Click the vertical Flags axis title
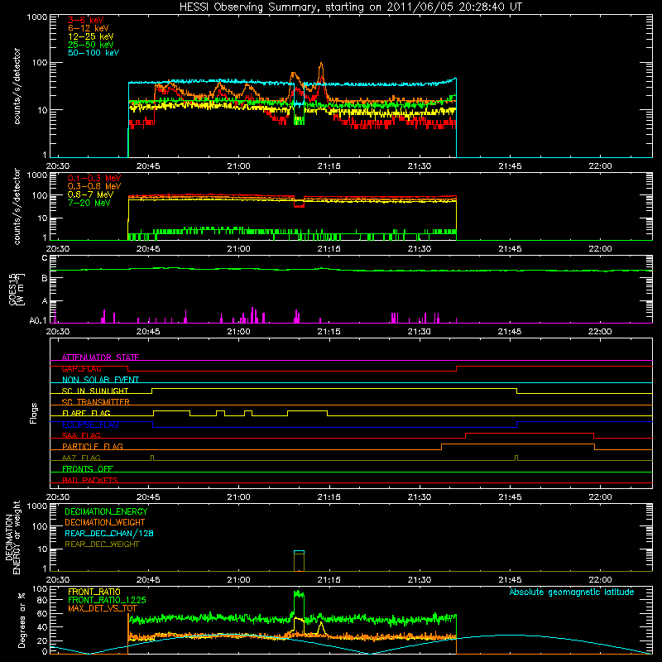This screenshot has width=662, height=662. [x=34, y=413]
